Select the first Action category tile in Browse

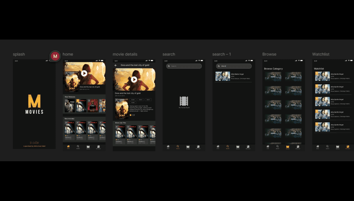point(273,76)
